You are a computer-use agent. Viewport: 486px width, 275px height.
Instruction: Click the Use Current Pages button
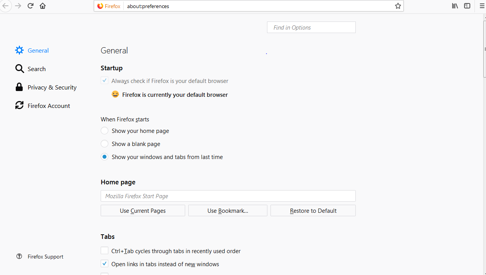tap(143, 210)
